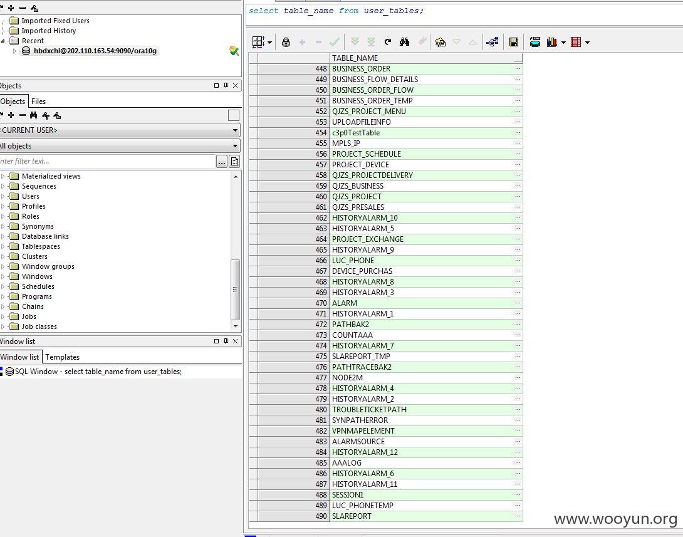Open find with the result grid binoculars icon
Image resolution: width=683 pixels, height=537 pixels.
[x=404, y=42]
